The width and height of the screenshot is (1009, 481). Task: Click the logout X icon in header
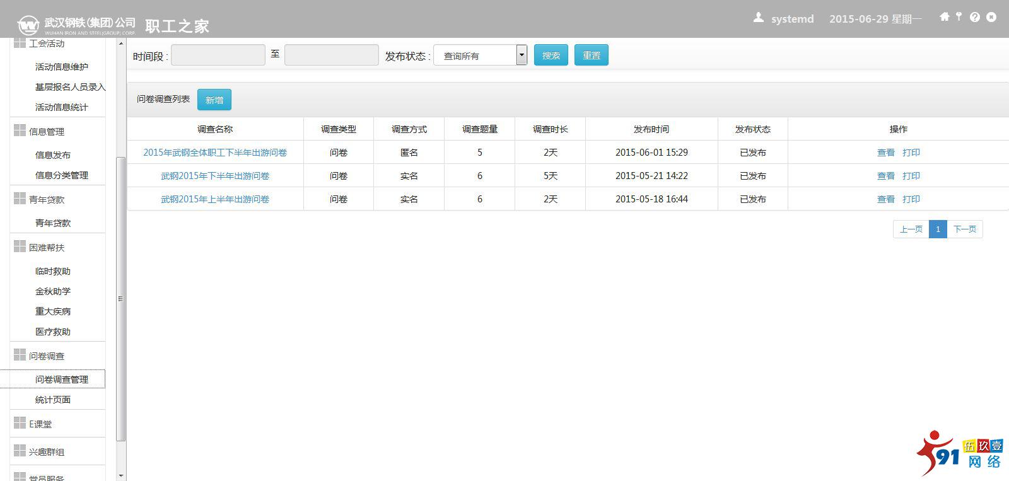pos(991,17)
